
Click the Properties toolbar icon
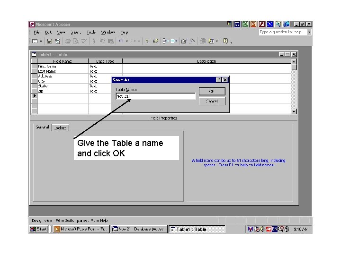(184, 41)
